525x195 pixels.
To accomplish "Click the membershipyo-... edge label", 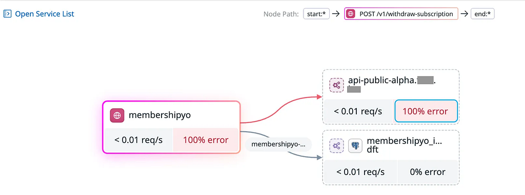I will point(278,144).
